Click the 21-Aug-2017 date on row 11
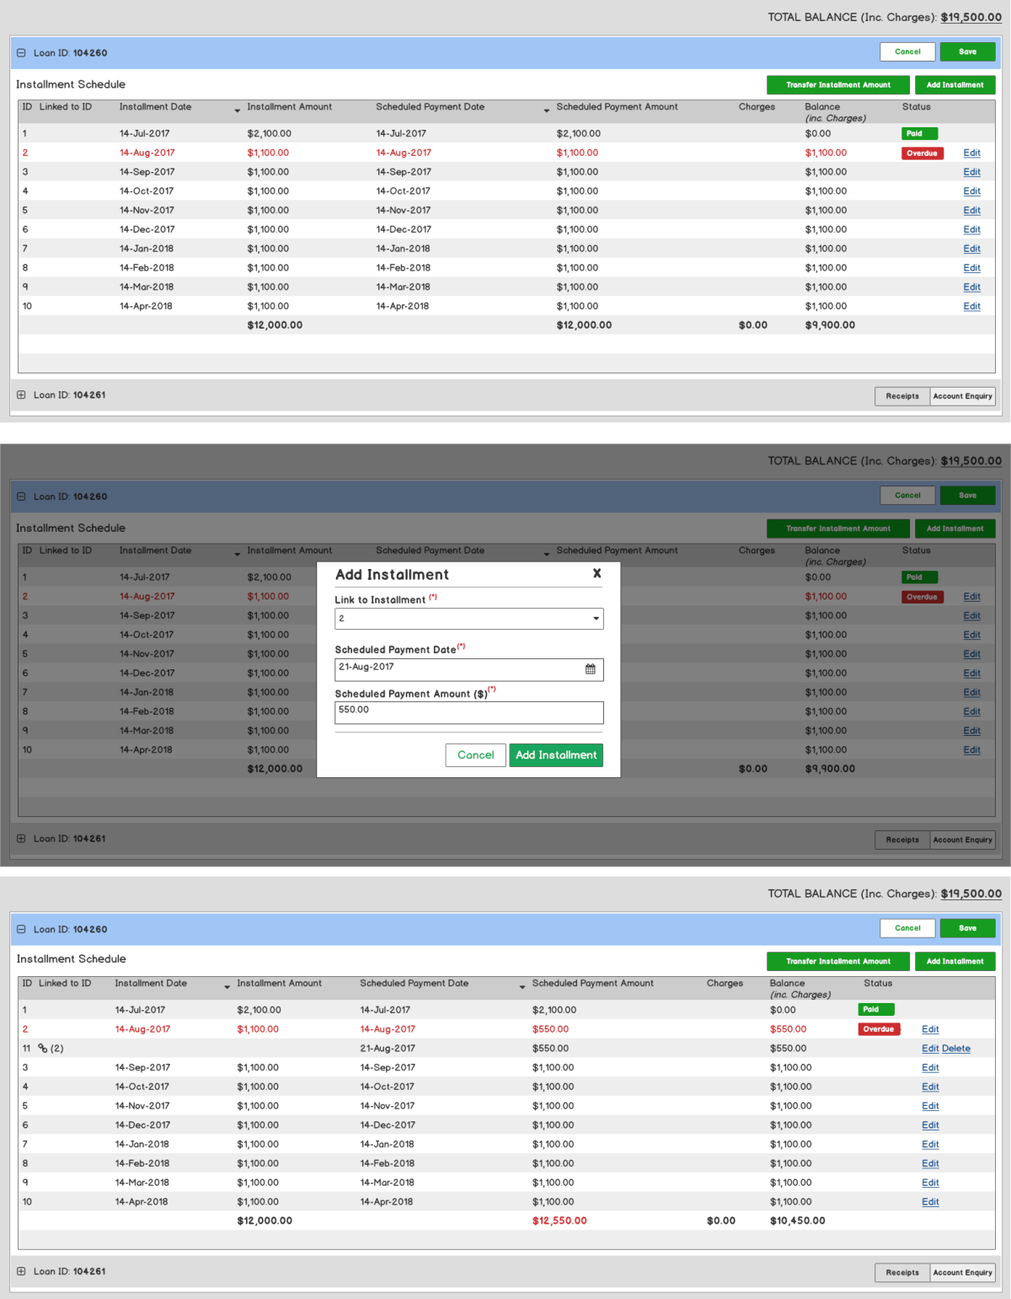 pyautogui.click(x=388, y=1049)
